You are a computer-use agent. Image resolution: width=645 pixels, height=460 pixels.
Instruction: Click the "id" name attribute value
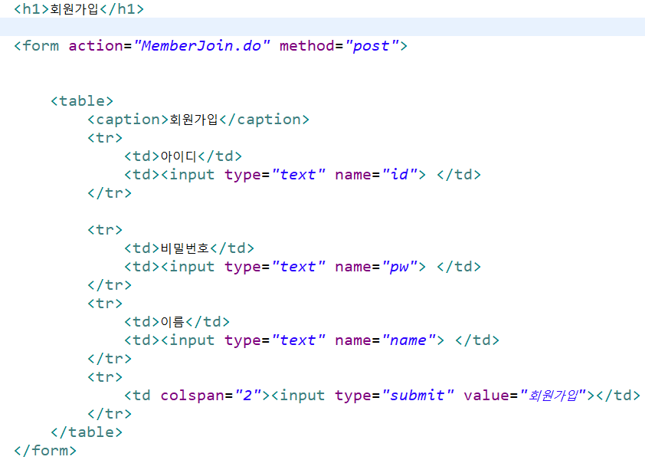click(x=400, y=175)
